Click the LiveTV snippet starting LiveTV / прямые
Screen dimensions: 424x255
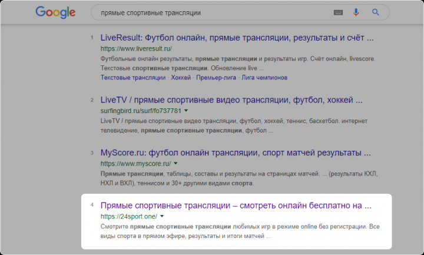click(234, 126)
